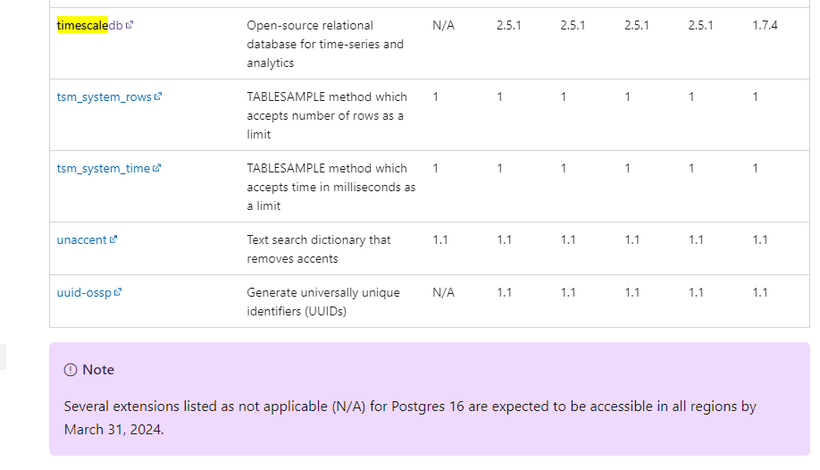Click the note paragraph about Postgres 16
The image size is (820, 470).
410,417
